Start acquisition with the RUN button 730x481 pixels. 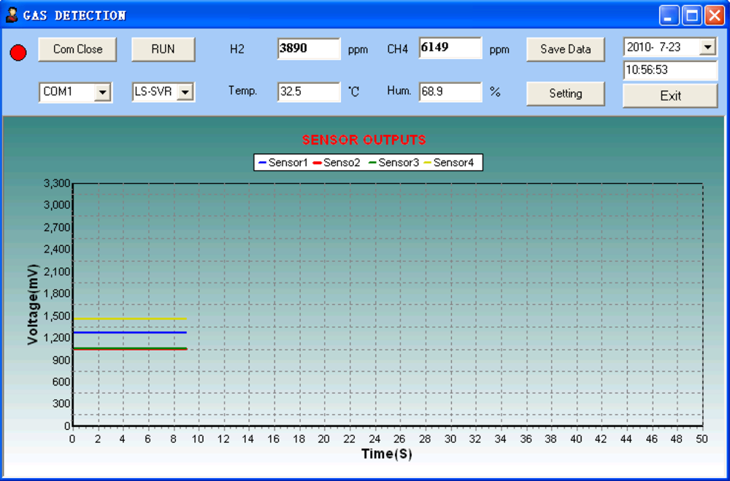click(163, 49)
